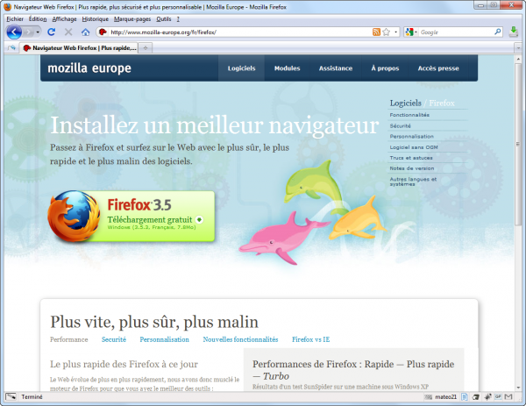Click the greyed forward arrow button
The height and width of the screenshot is (406, 526).
pyautogui.click(x=29, y=32)
